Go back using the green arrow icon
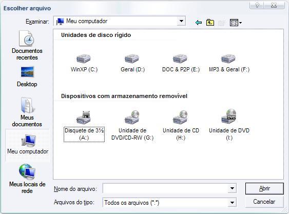The image size is (289, 214). (x=199, y=23)
